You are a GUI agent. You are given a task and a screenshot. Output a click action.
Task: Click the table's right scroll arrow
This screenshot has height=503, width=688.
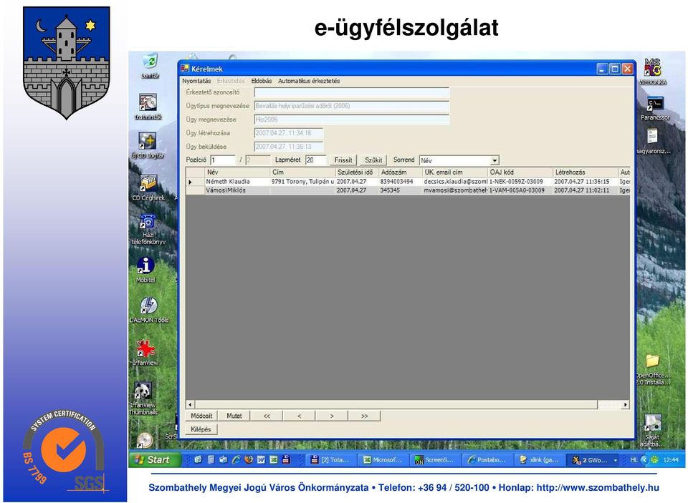point(626,404)
